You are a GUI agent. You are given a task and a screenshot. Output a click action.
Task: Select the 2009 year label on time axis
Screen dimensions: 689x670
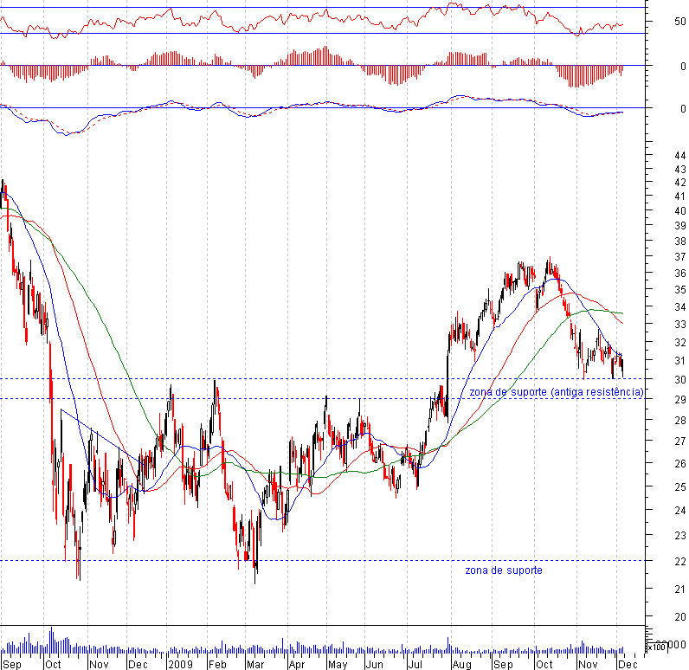tap(181, 664)
